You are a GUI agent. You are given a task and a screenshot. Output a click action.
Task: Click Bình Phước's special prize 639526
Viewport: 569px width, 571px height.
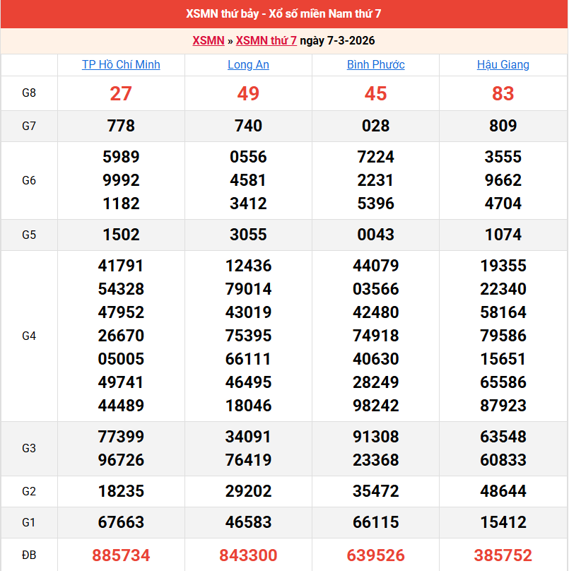coord(375,555)
